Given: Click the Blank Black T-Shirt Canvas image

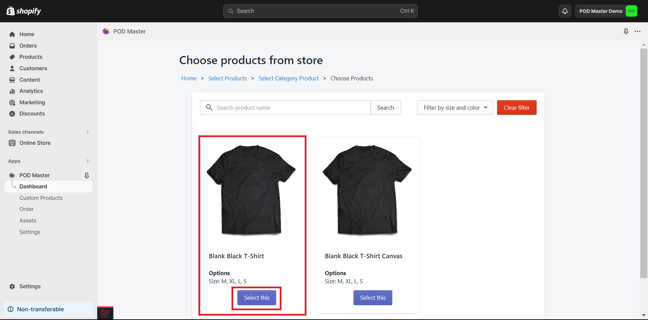Looking at the screenshot, I should [367, 190].
